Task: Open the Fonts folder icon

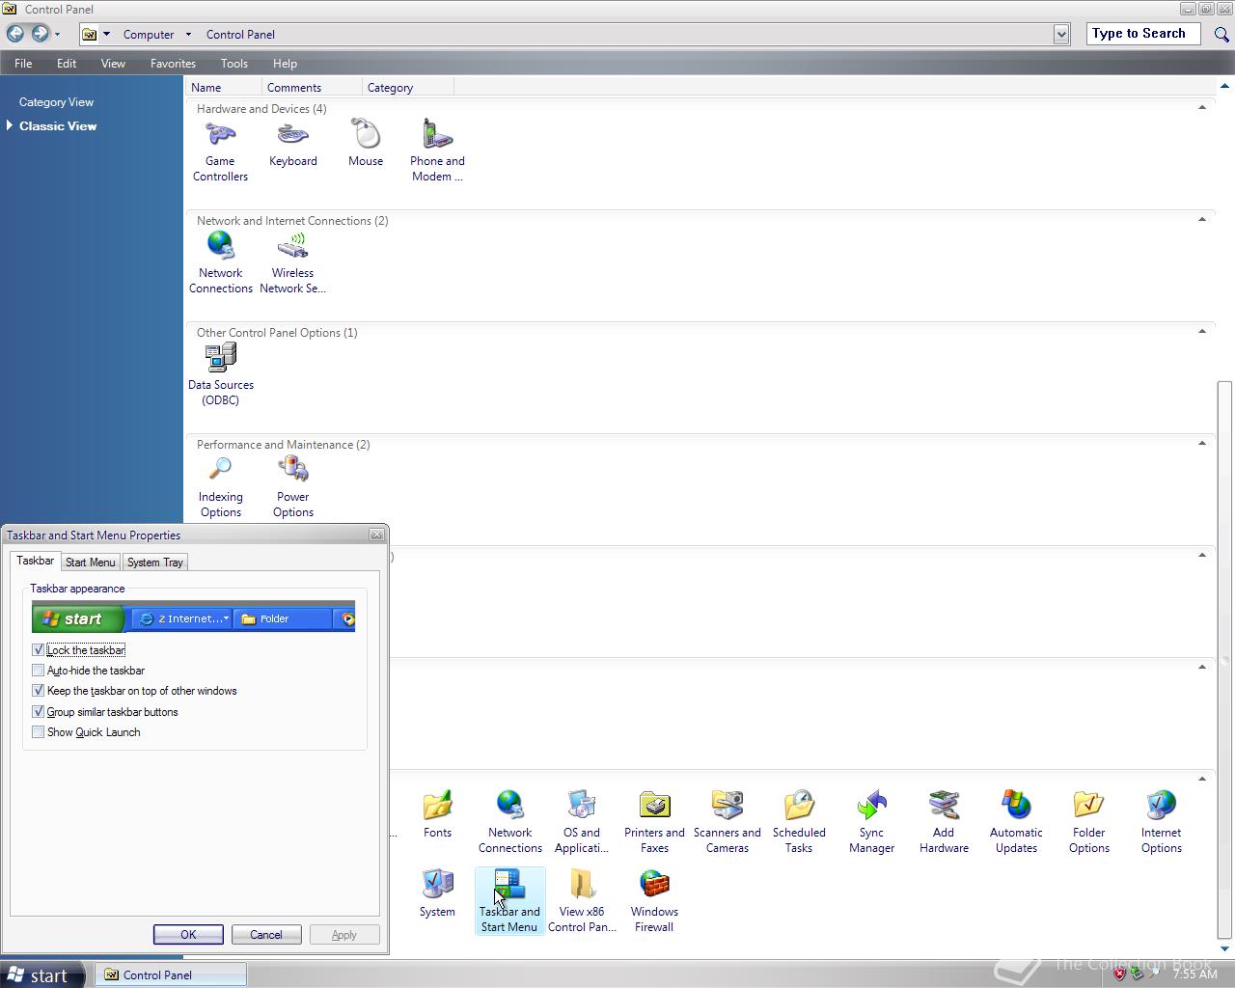Action: (437, 815)
